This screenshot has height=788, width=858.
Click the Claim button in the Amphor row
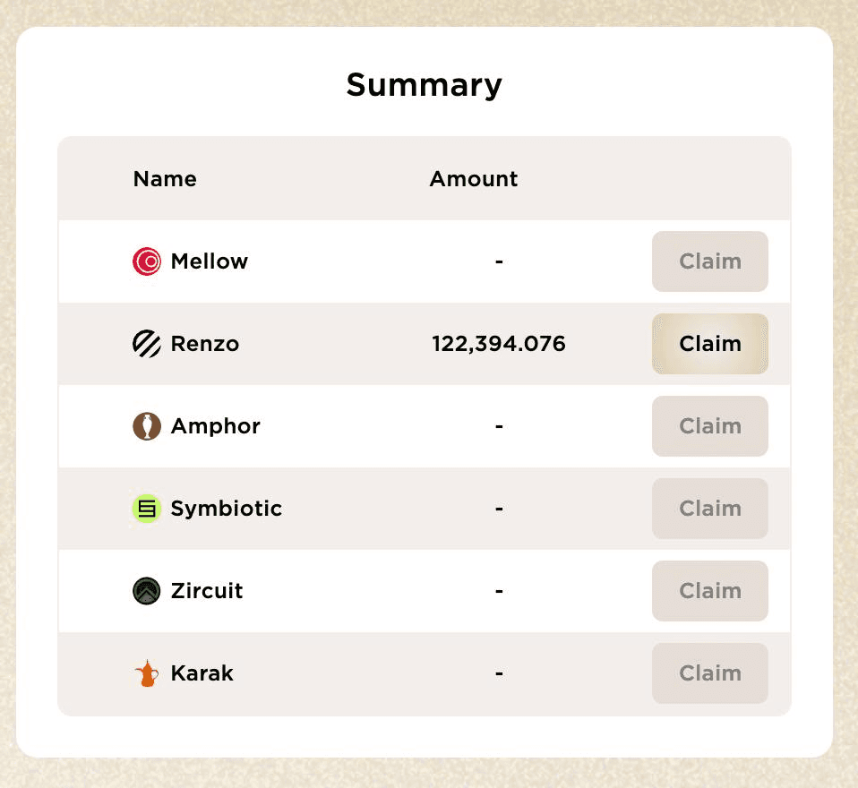[x=709, y=426]
